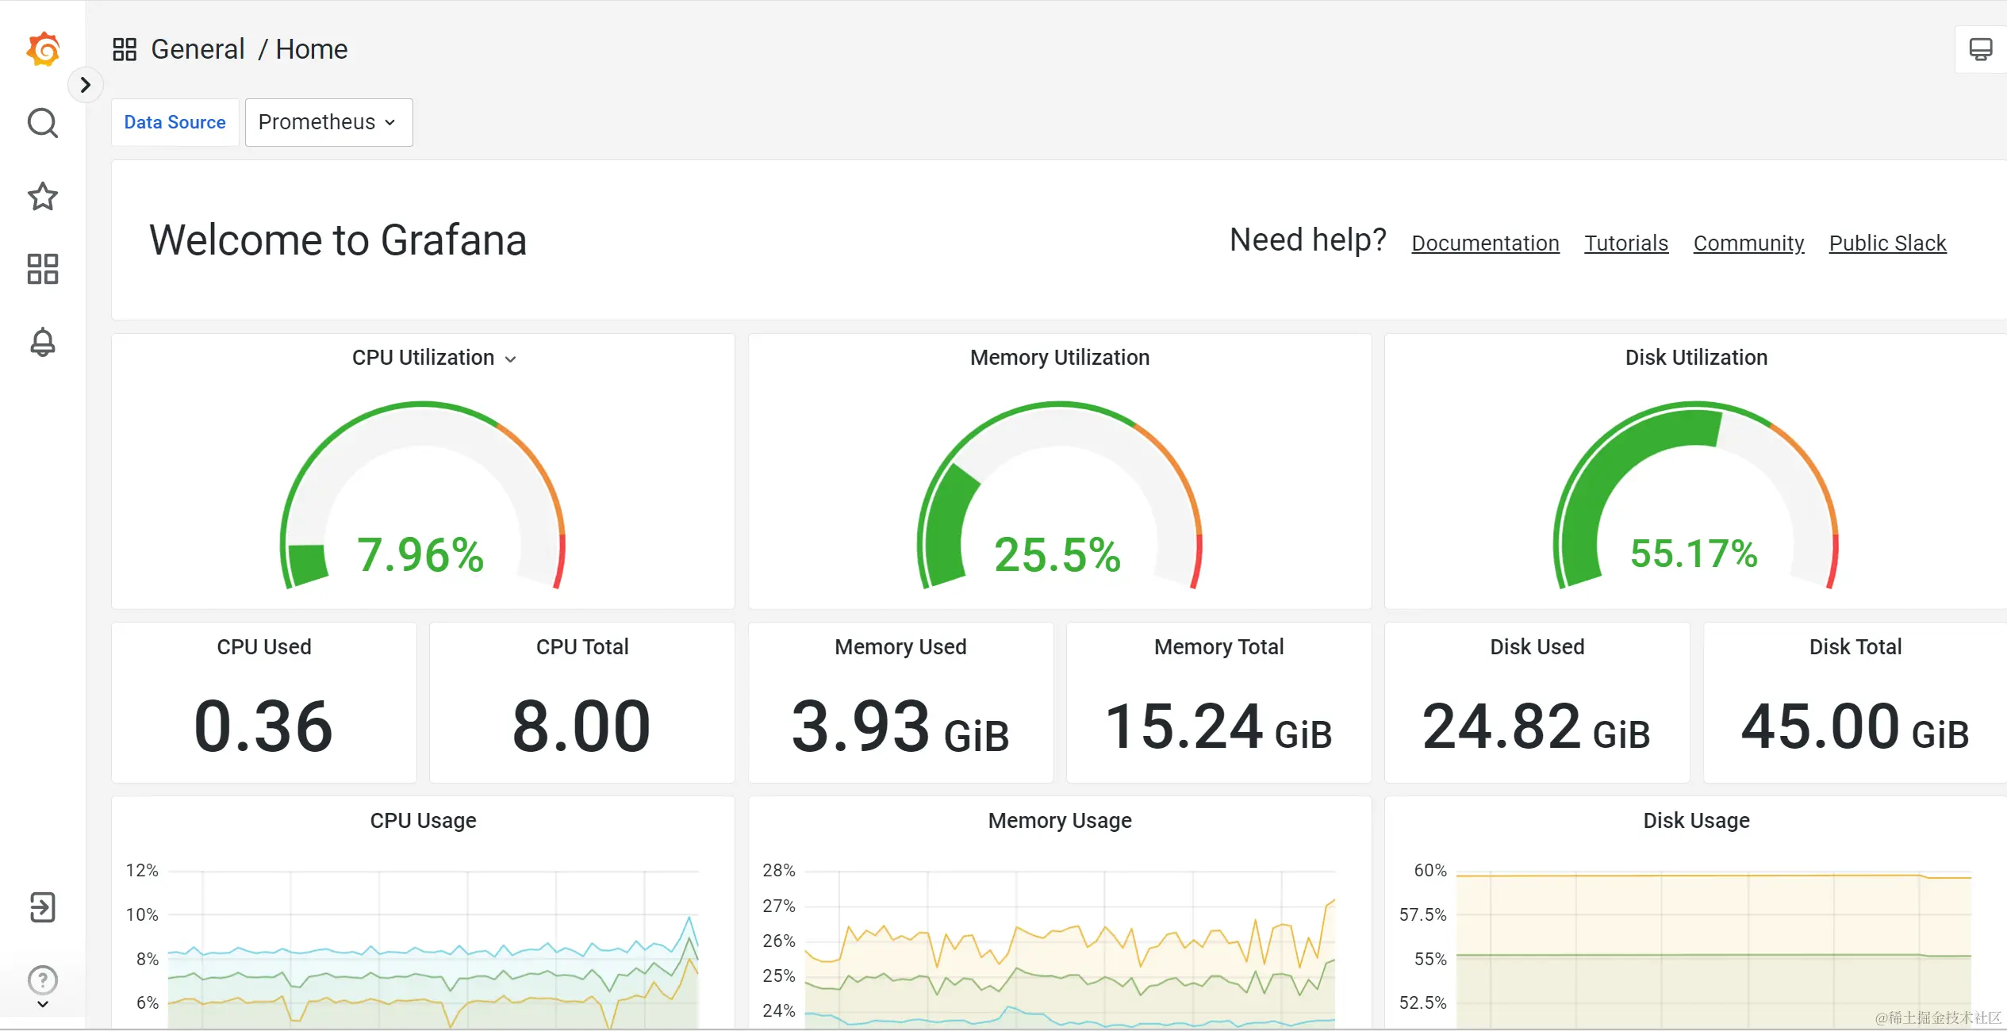
Task: Open the Help question mark icon
Action: coord(43,980)
